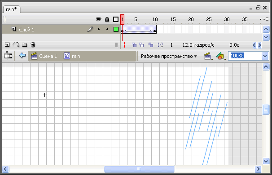Click the registration crosshair on stage

click(x=44, y=95)
